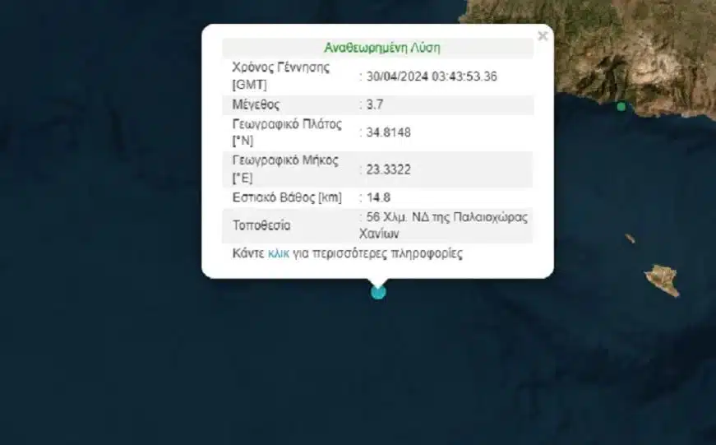Click the small islet northwest of Gavdos
The height and width of the screenshot is (445, 716).
coord(630,239)
